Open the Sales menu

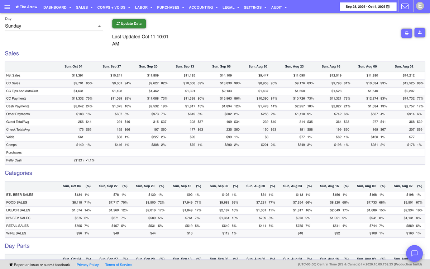click(x=84, y=7)
